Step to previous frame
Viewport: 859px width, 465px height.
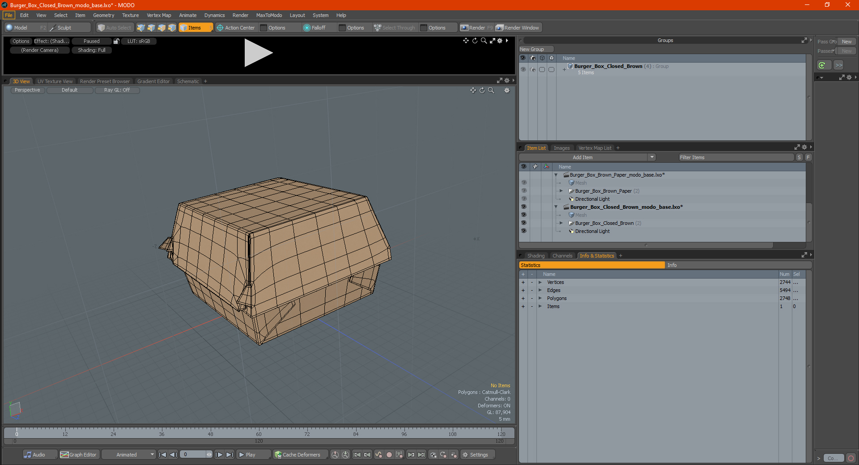tap(173, 455)
